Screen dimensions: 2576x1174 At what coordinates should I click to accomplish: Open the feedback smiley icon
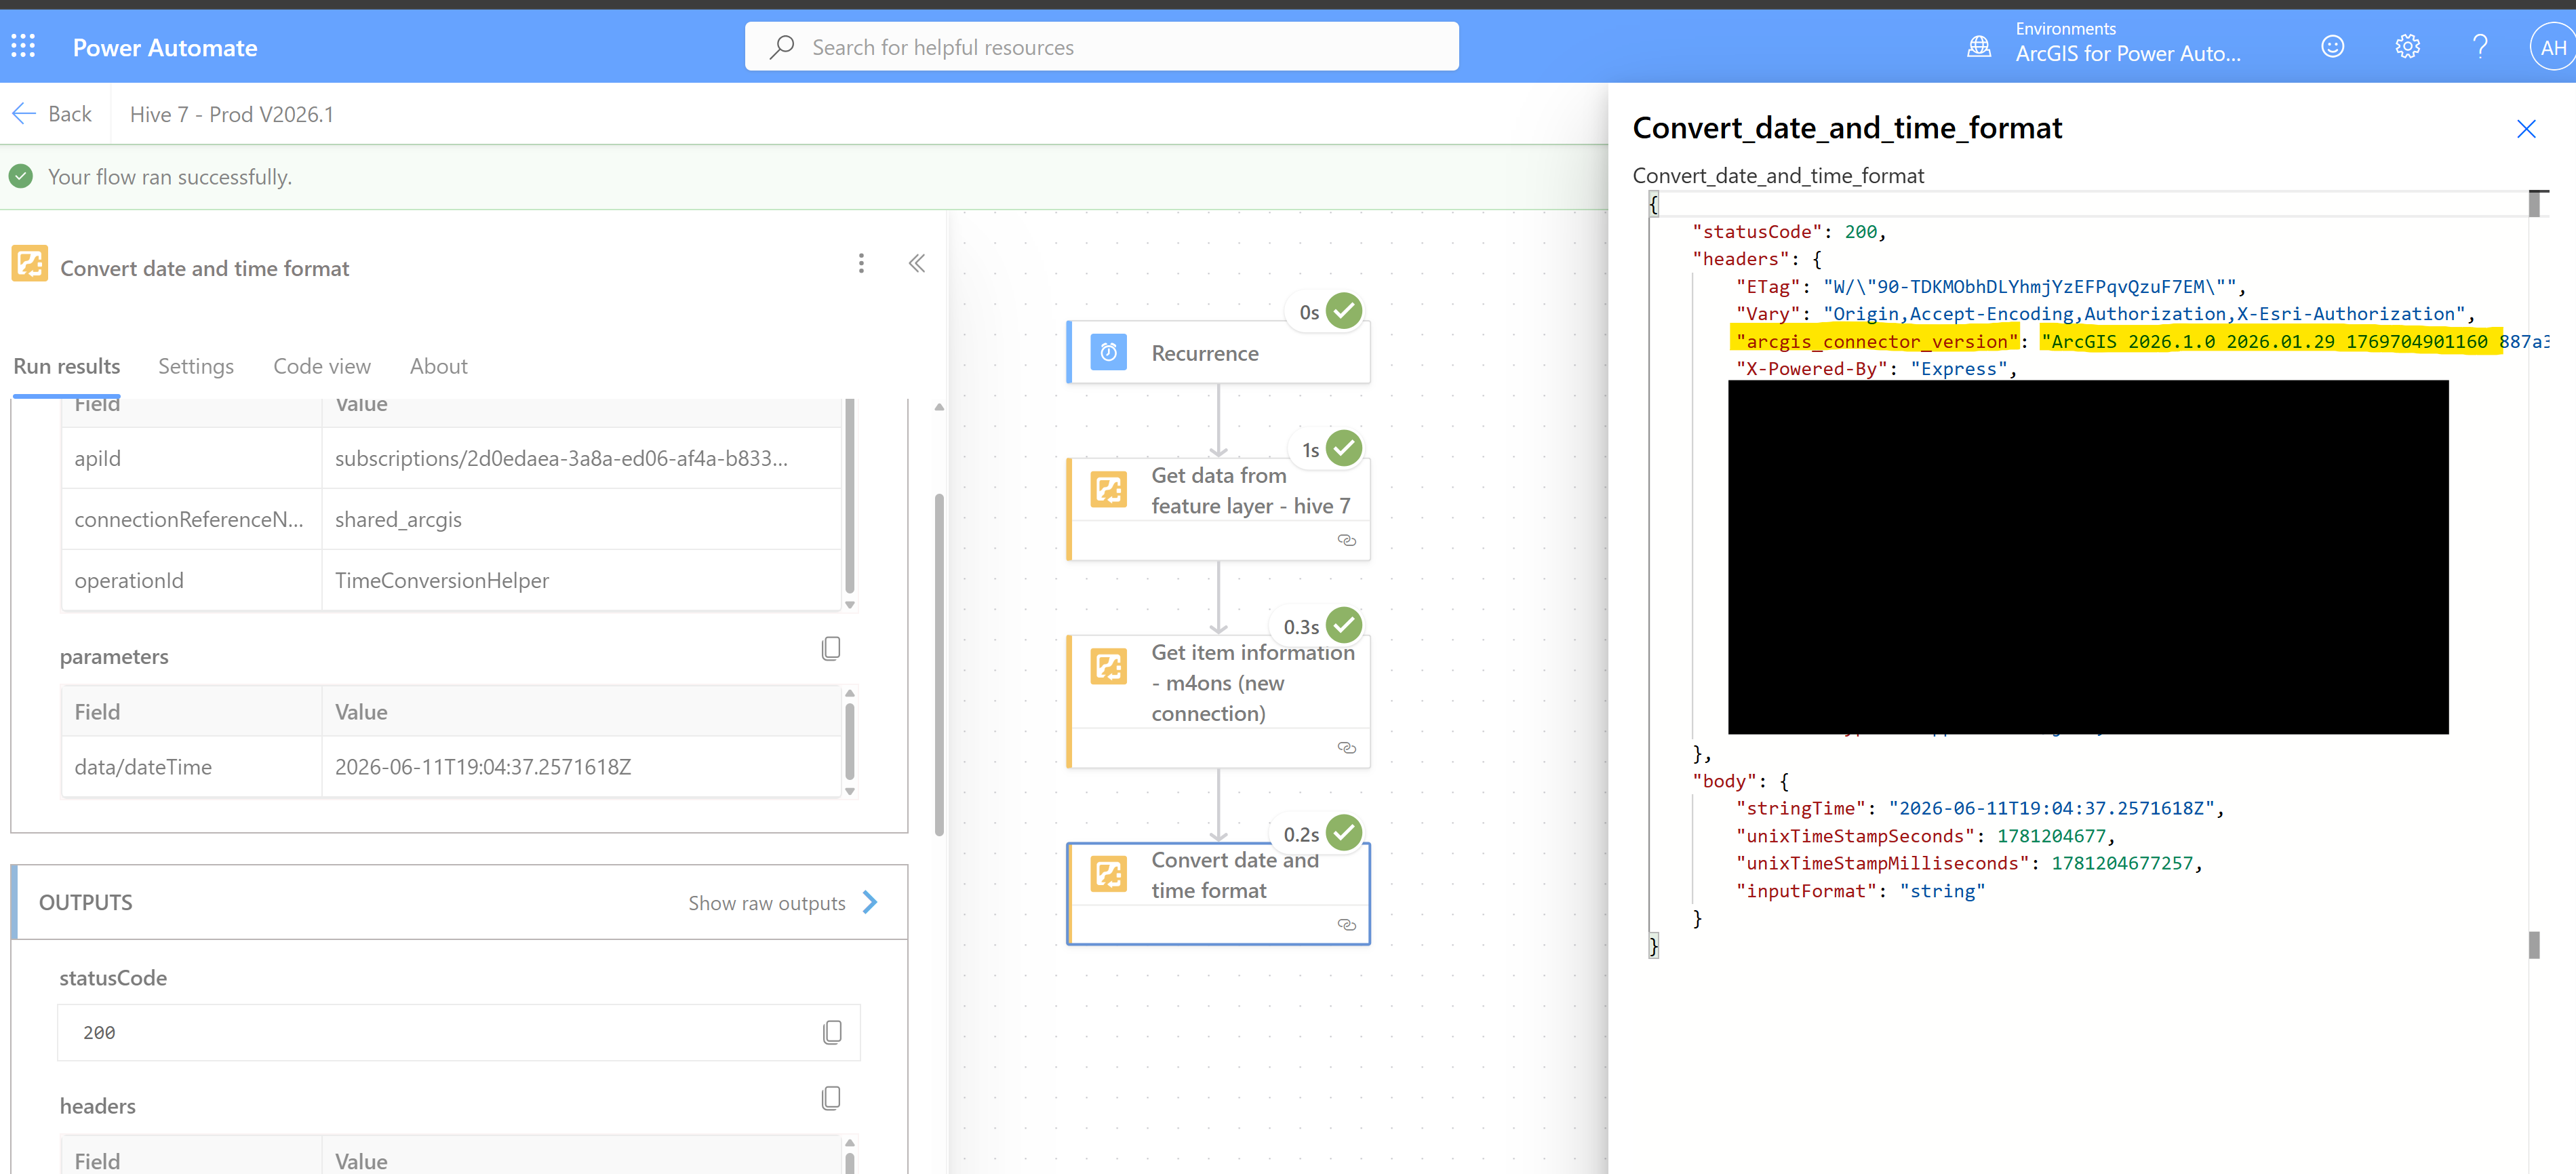click(x=2332, y=46)
